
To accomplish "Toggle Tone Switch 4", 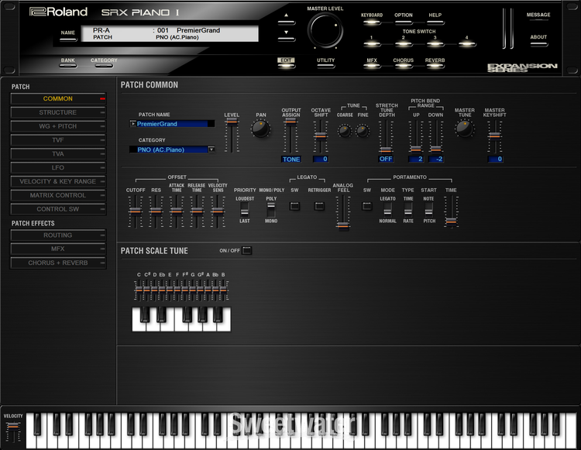I will tap(466, 44).
